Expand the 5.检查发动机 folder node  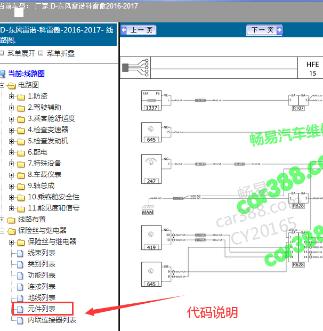(11, 141)
